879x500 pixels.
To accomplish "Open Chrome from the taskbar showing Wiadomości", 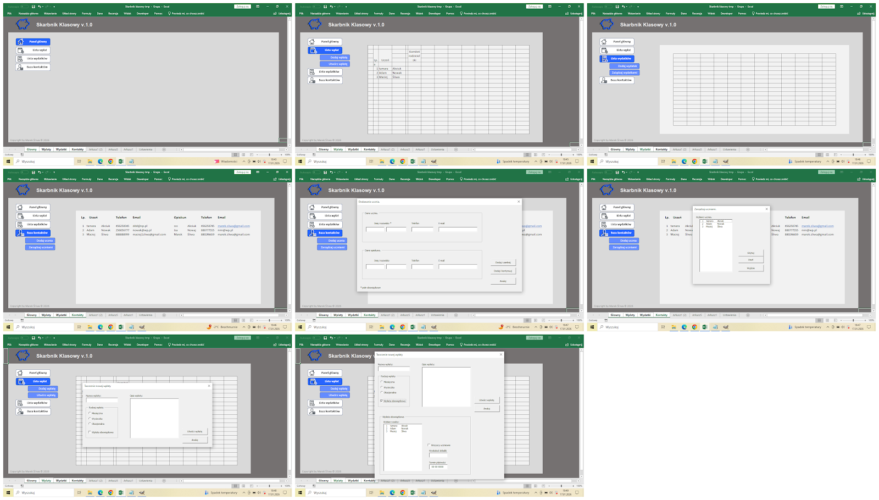I will pos(111,162).
